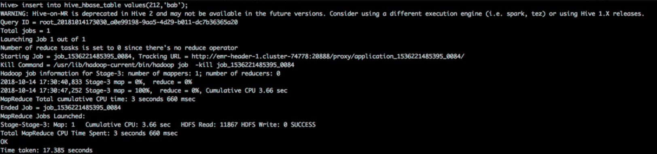The height and width of the screenshot is (154, 657).
Task: Click the Ended Job line
Action: click(x=61, y=107)
